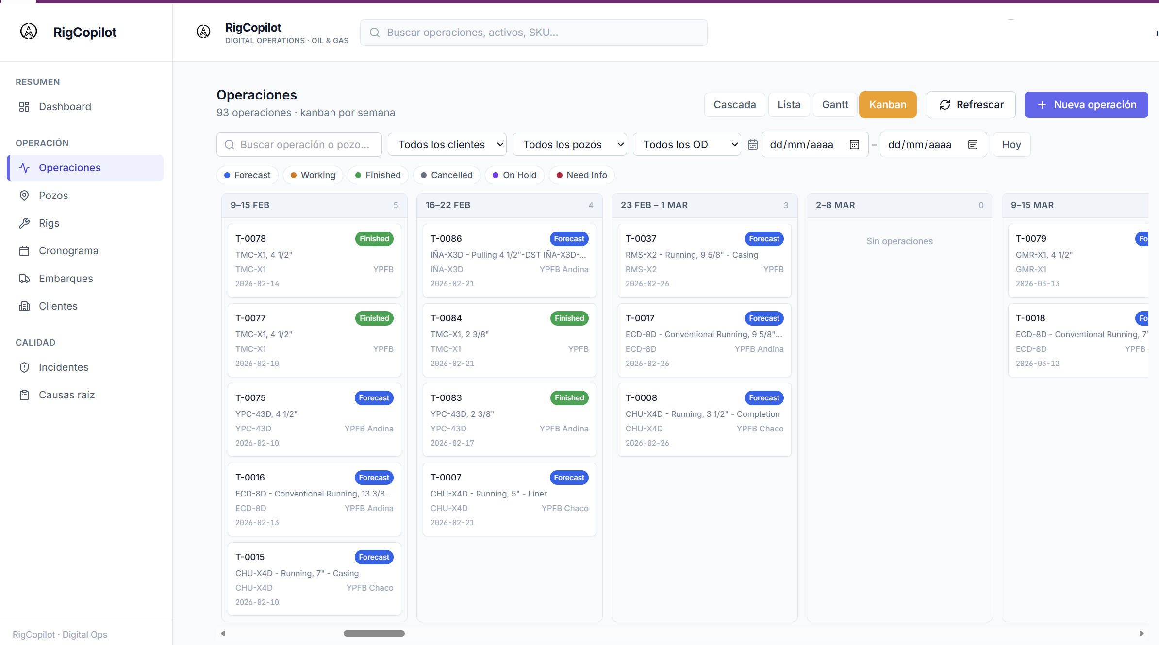Toggle the Working status filter
The height and width of the screenshot is (645, 1159).
pos(313,175)
